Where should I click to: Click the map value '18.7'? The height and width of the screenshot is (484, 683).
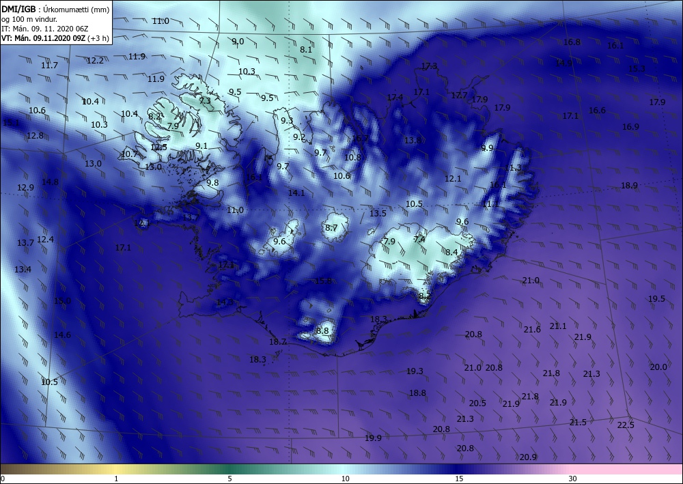coord(277,342)
